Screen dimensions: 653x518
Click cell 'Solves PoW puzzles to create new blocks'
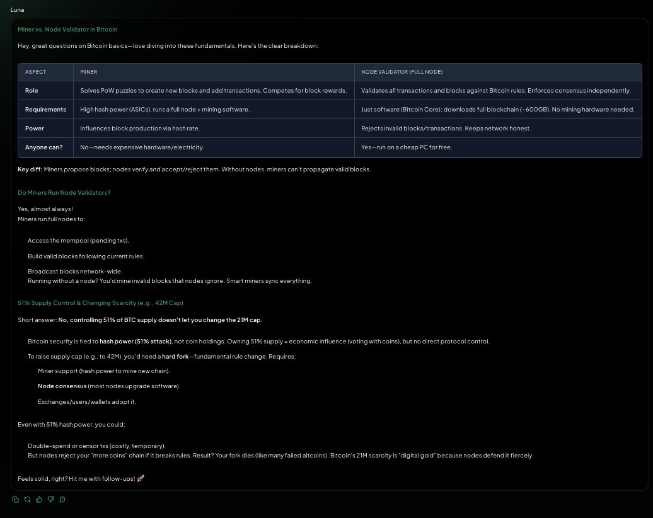213,90
